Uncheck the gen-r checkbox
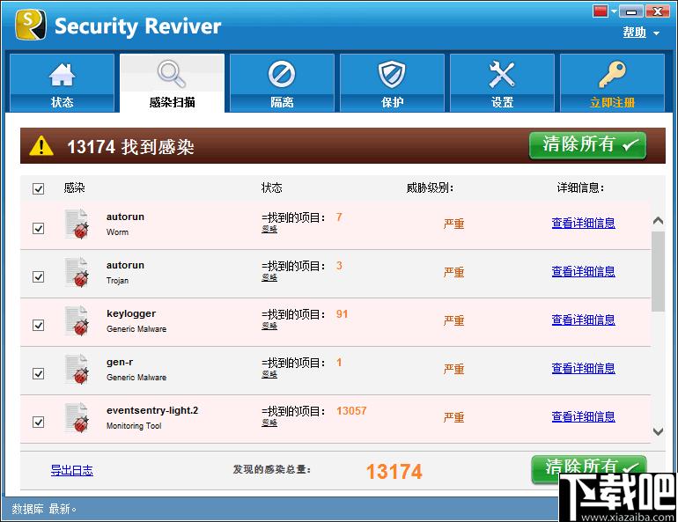 38,373
